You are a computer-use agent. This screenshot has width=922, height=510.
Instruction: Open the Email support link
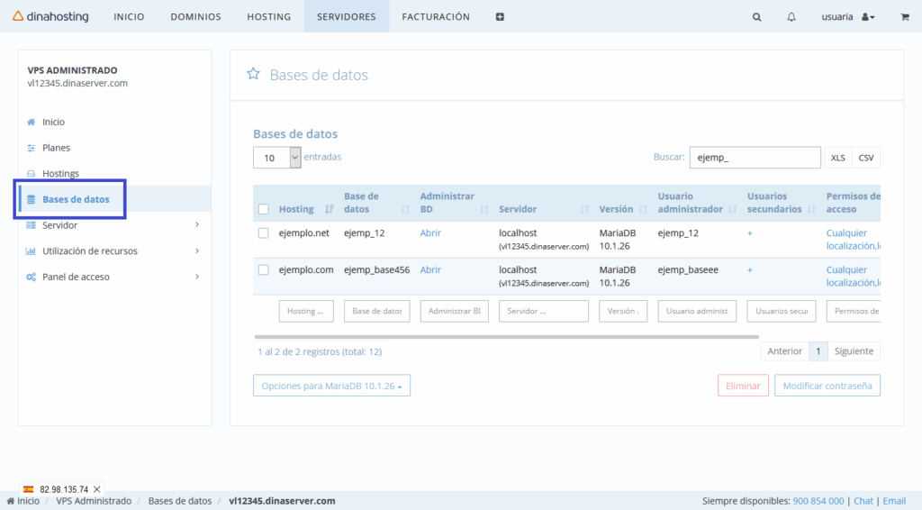[x=894, y=501]
